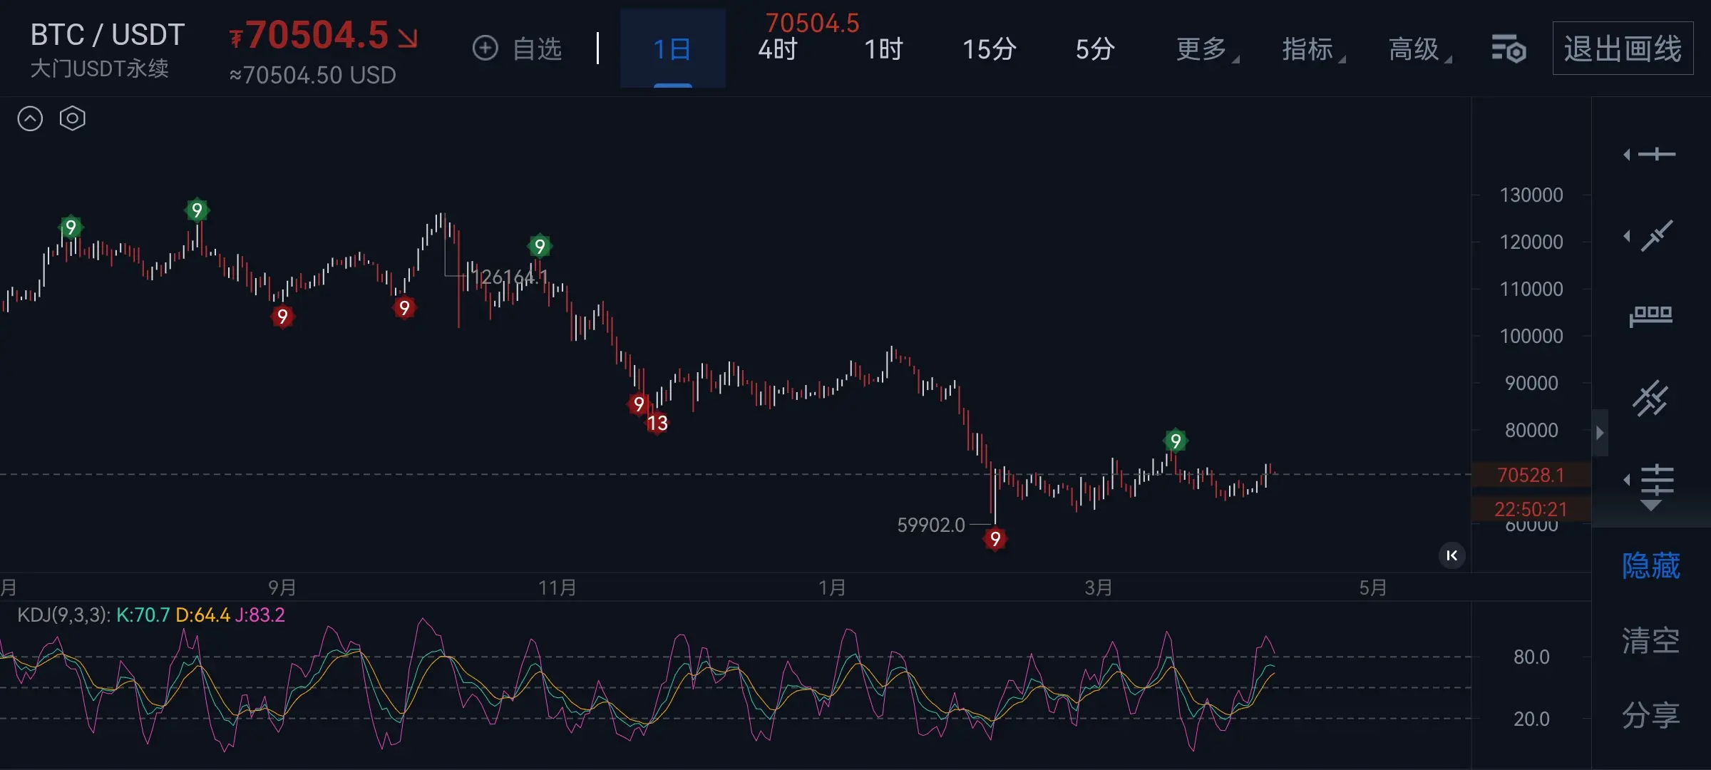Screen dimensions: 1711x770
Task: Collapse the indicator panel with up-arrow circle
Action: [30, 118]
